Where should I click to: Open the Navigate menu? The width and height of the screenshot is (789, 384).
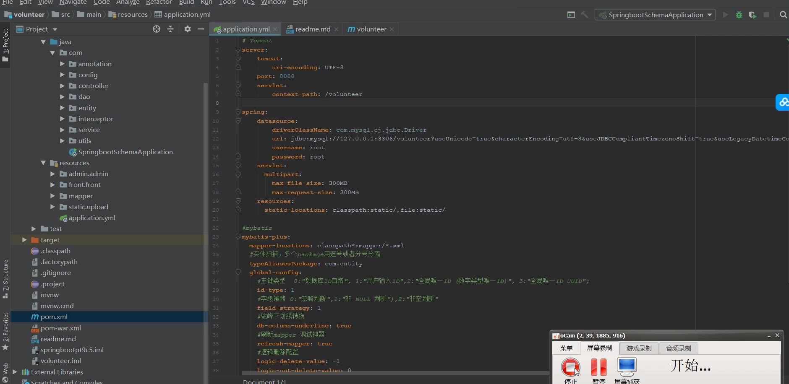click(x=73, y=2)
